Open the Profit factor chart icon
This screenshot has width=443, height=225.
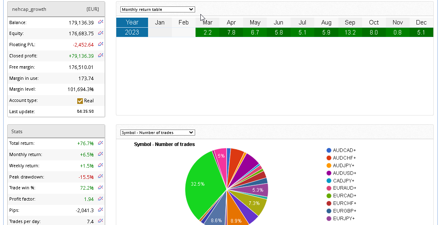(101, 199)
